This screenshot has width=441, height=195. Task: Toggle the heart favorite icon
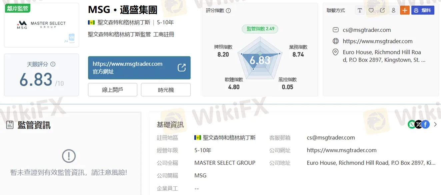(371, 10)
